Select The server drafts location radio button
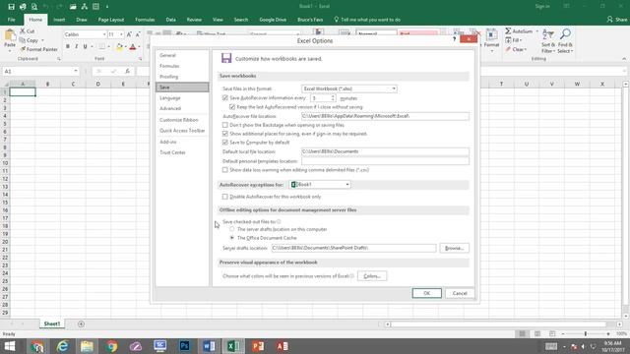The width and height of the screenshot is (630, 354). (x=232, y=229)
